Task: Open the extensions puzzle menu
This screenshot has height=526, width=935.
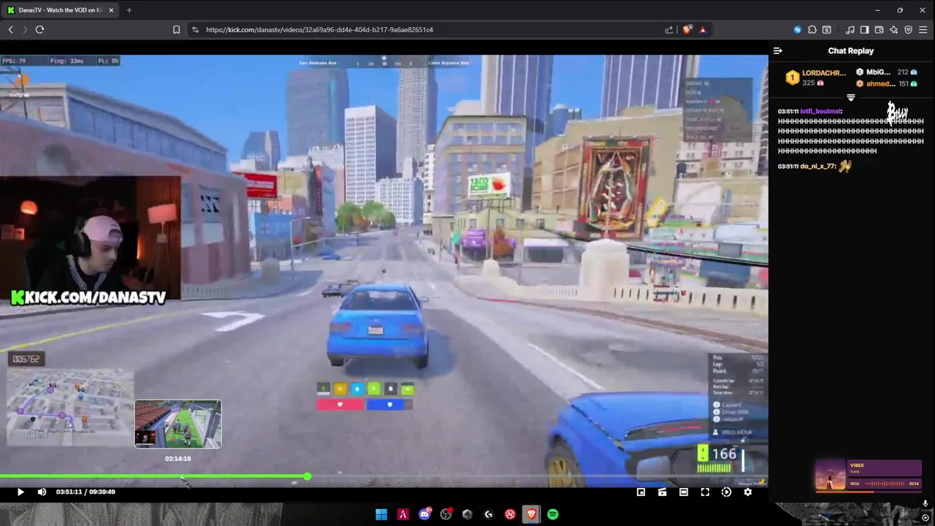Action: (x=812, y=29)
